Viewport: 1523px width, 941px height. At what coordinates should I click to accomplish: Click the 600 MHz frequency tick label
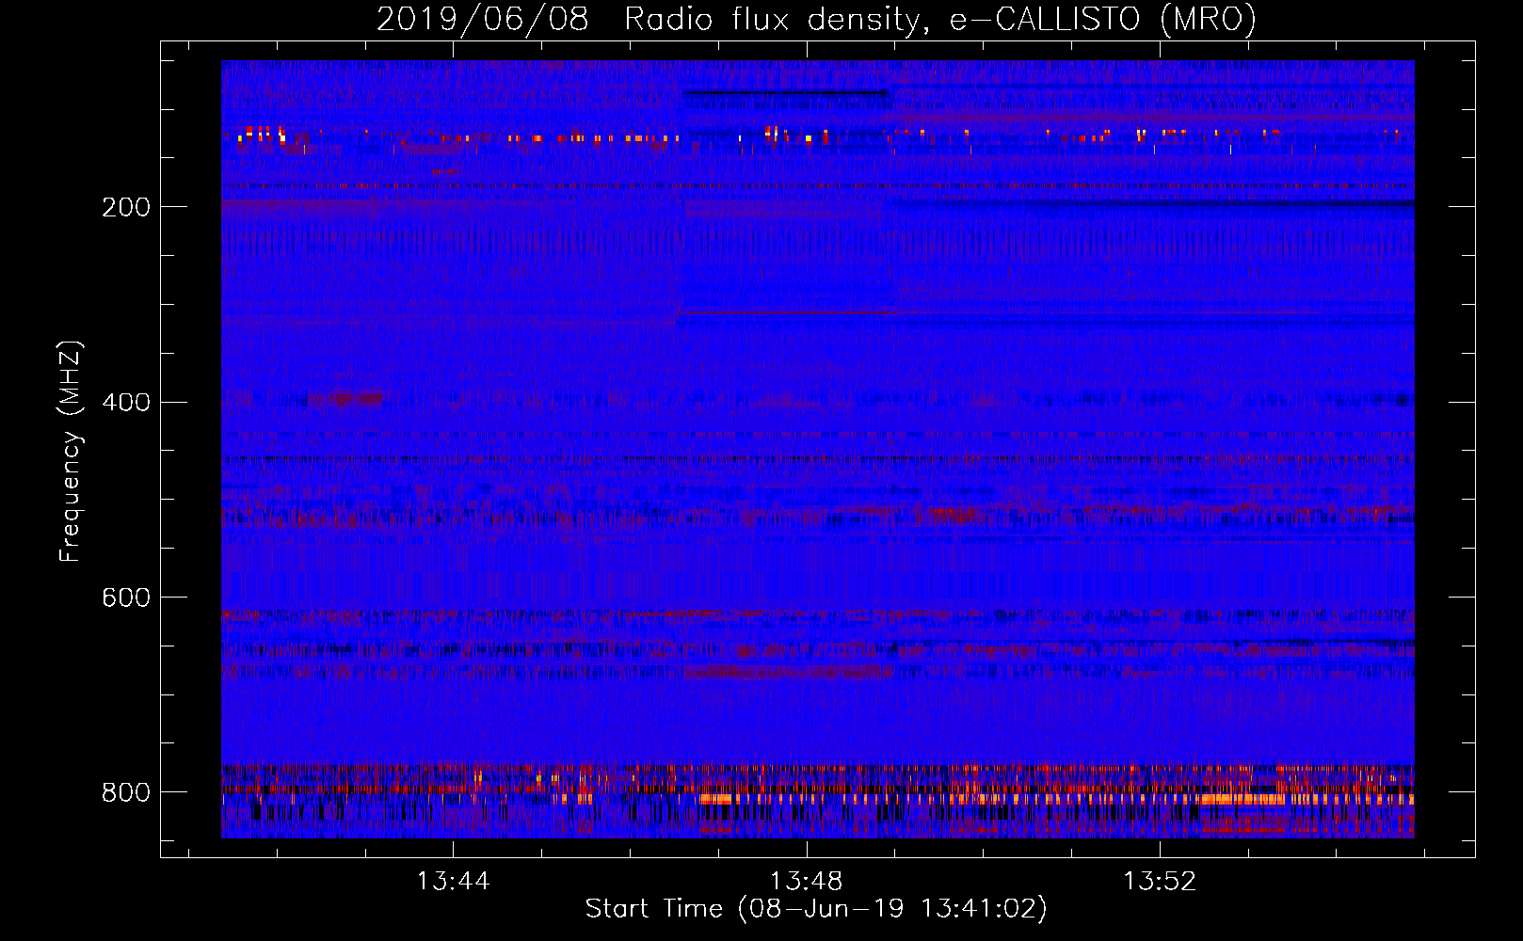tap(126, 598)
